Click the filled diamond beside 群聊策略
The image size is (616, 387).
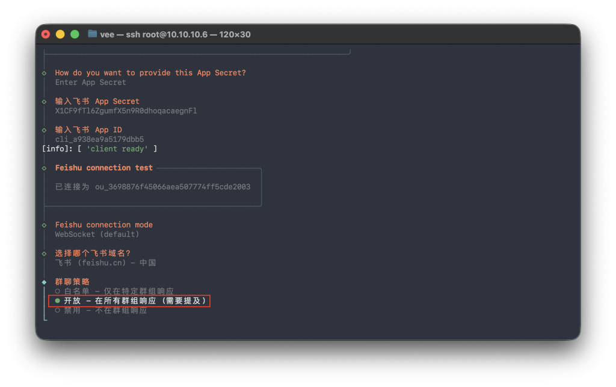[x=44, y=282]
